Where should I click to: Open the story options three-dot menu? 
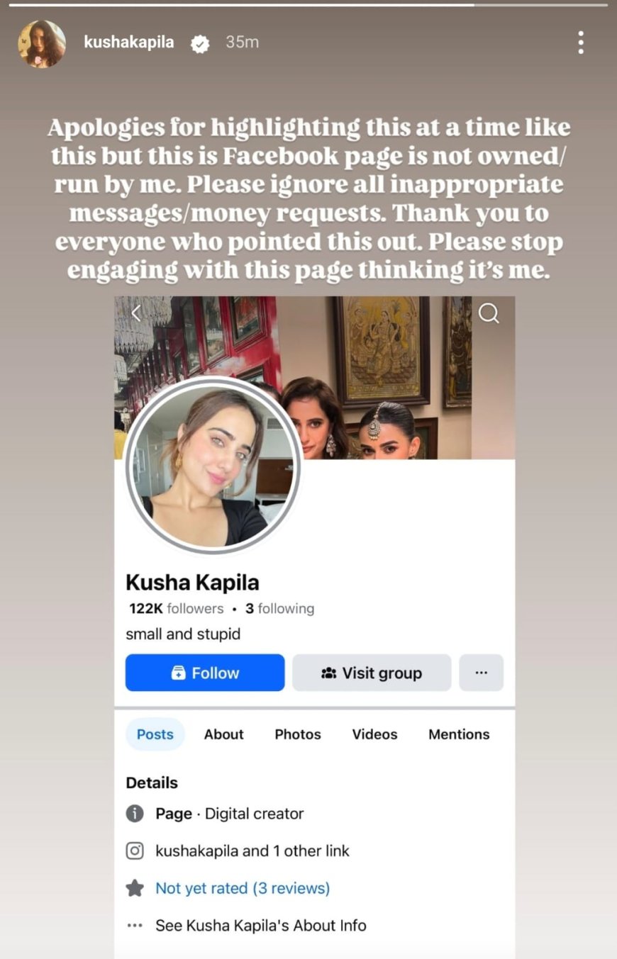click(581, 43)
